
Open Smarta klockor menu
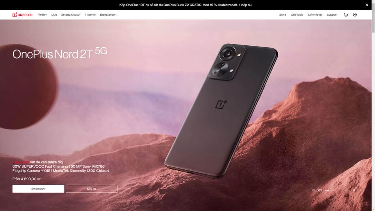click(71, 14)
